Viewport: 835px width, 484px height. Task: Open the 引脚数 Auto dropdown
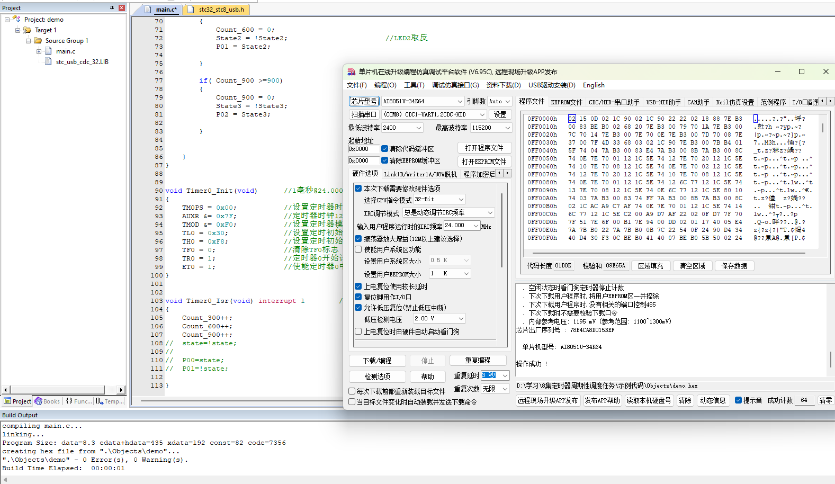pos(507,101)
